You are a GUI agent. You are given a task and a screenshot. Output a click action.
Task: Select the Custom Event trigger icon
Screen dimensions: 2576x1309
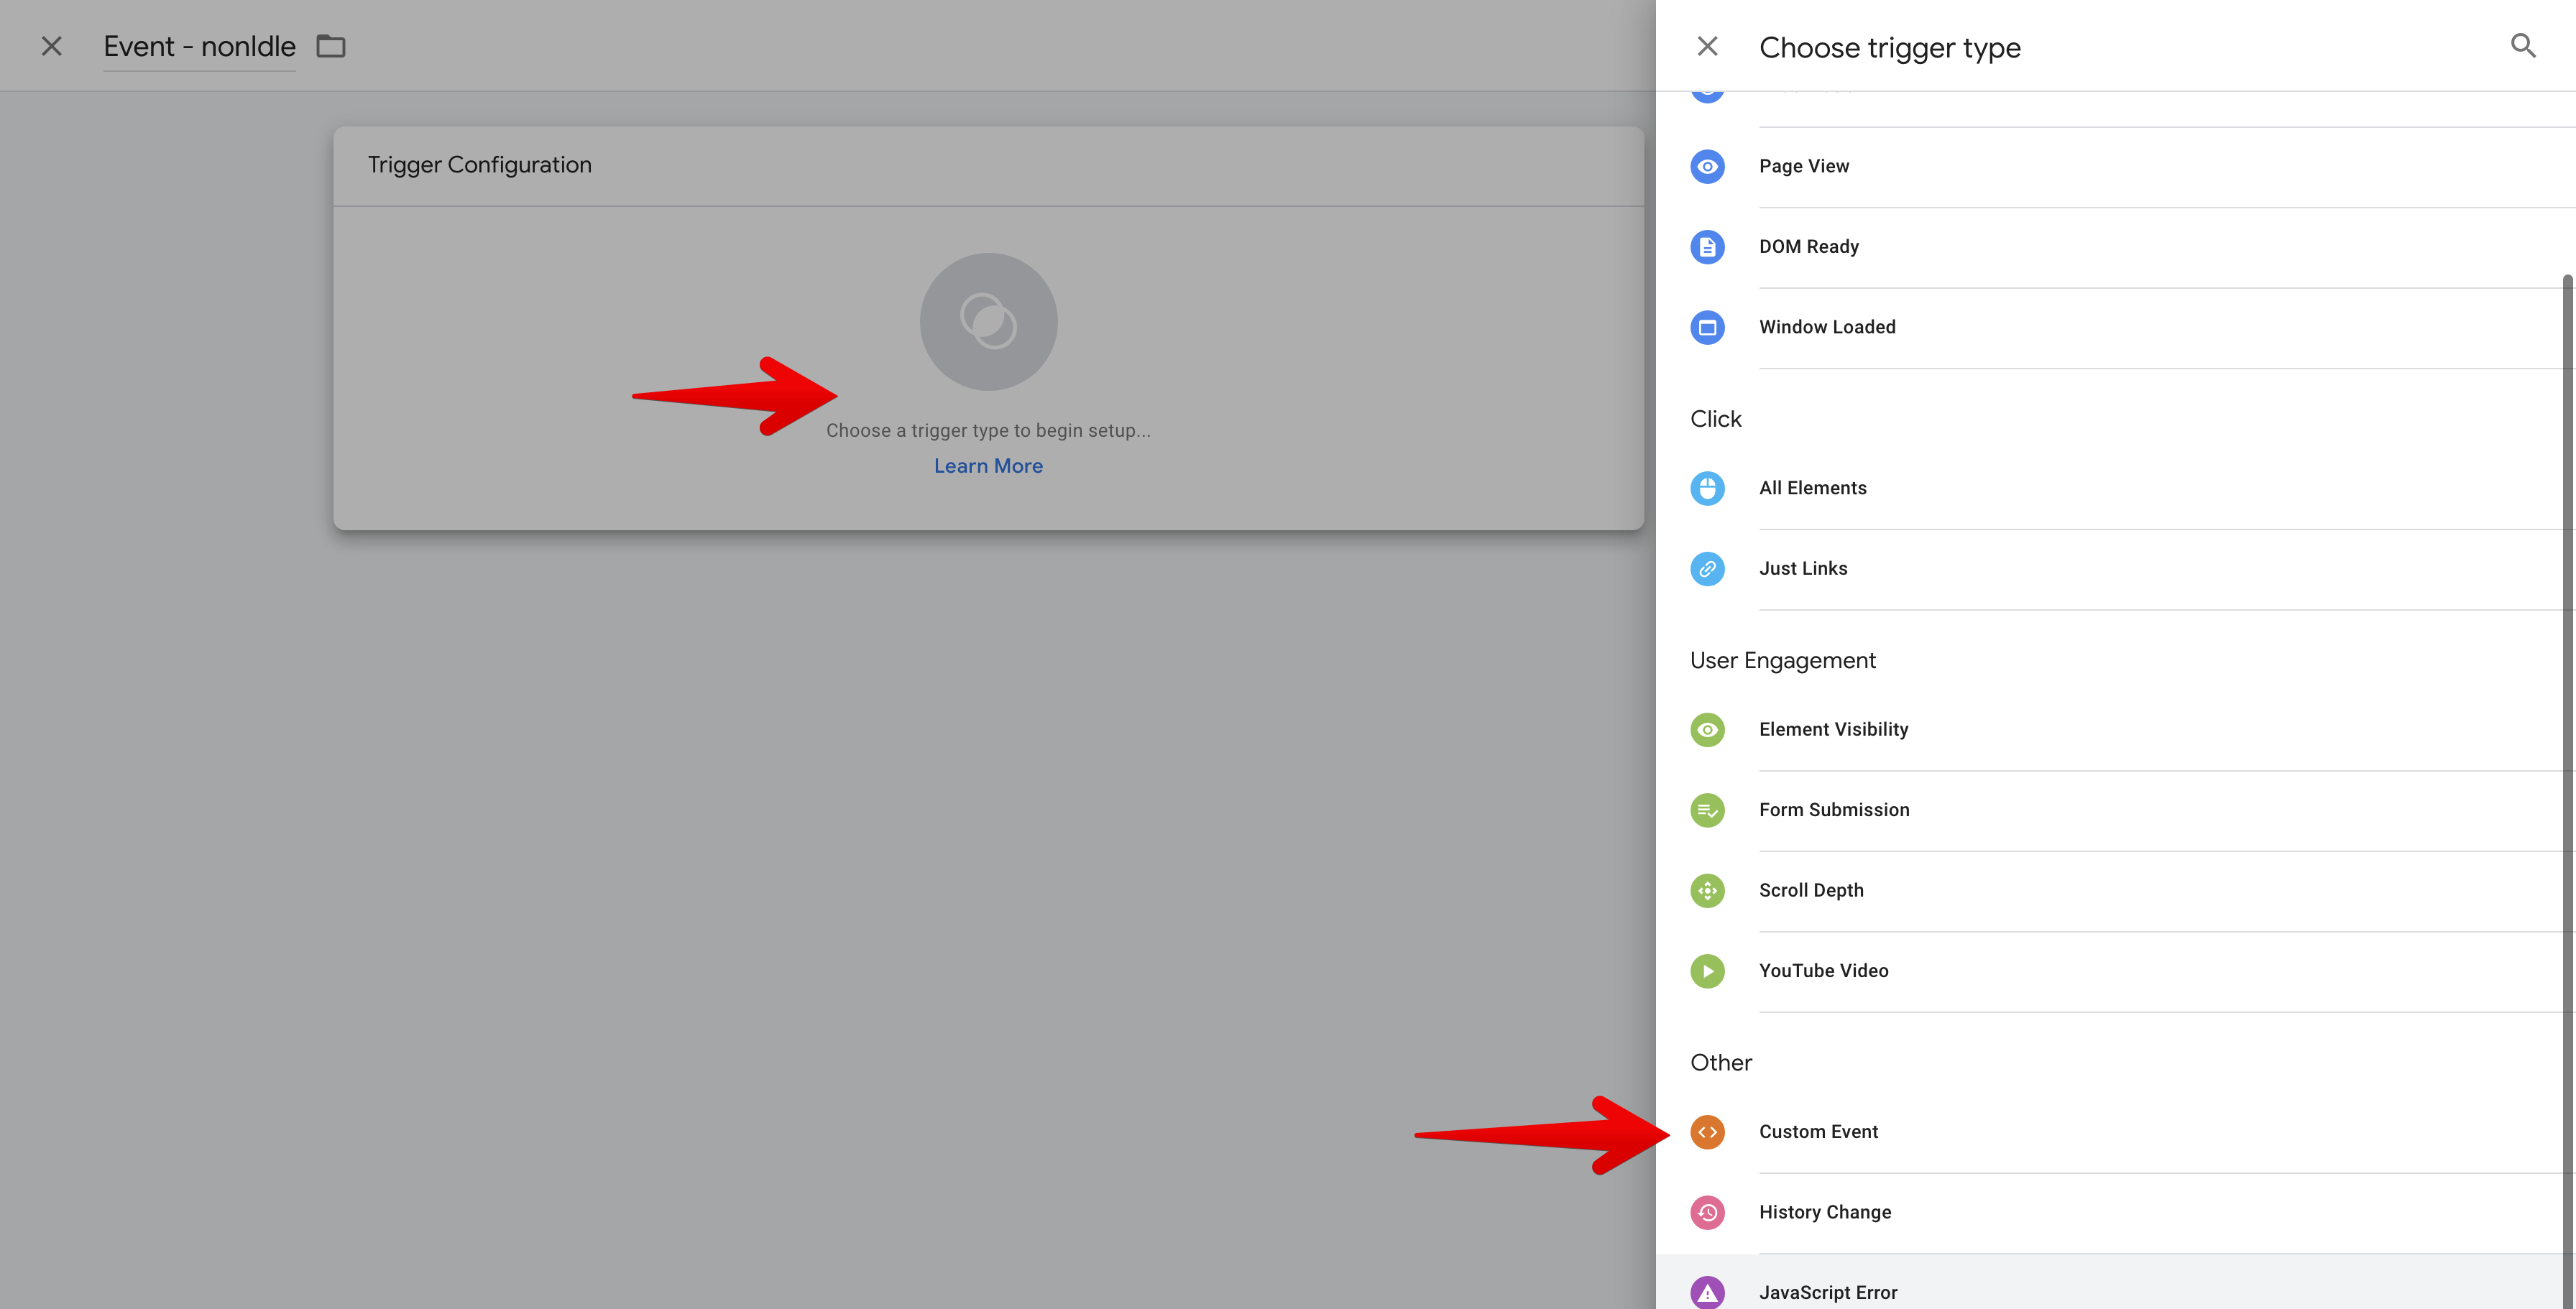[x=1707, y=1132]
